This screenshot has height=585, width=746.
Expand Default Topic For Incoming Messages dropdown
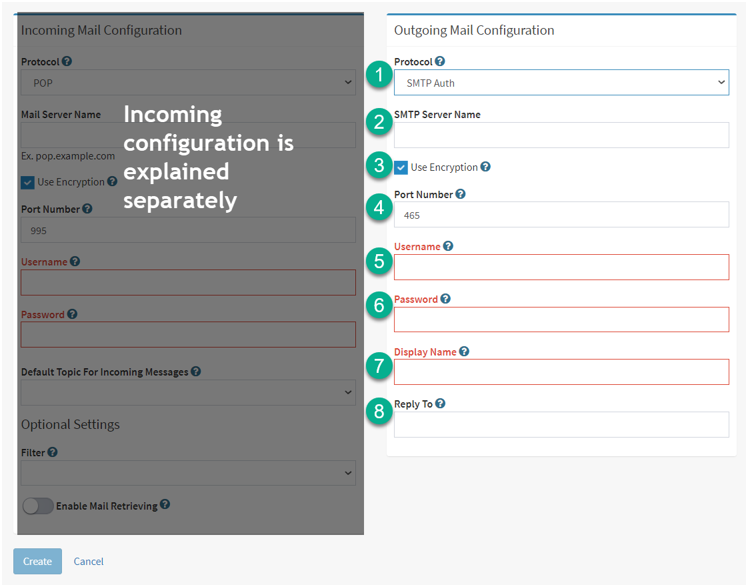coord(189,393)
